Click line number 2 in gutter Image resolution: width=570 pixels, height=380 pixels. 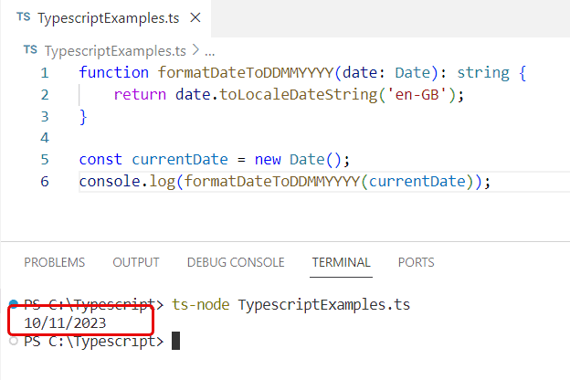[x=45, y=95]
